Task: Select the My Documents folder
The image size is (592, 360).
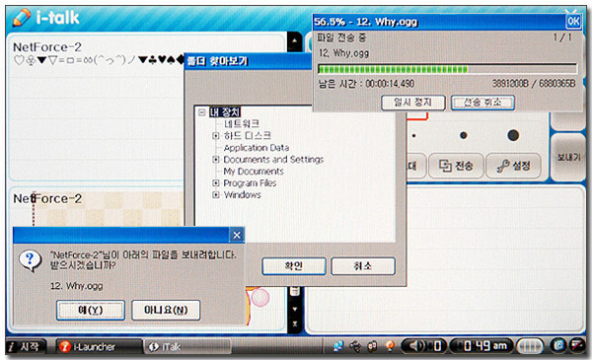Action: (254, 172)
